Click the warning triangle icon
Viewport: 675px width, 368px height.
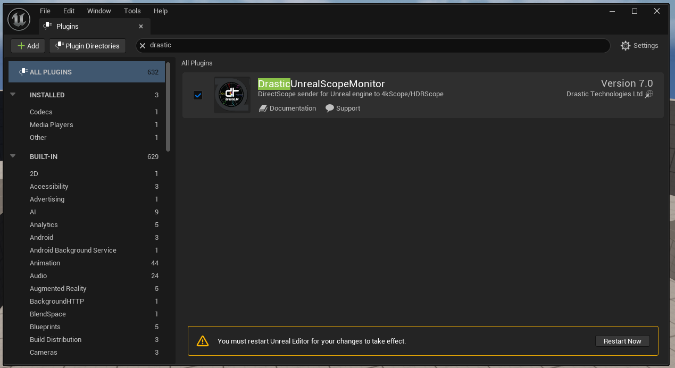click(202, 341)
